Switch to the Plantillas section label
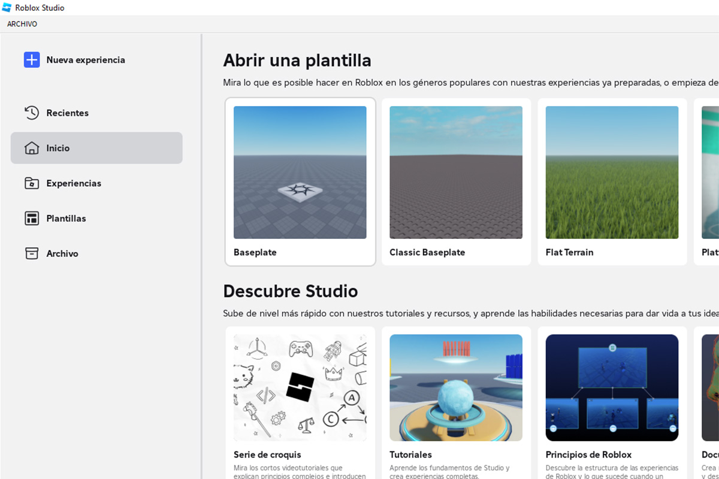Screen dimensions: 719x479 (67, 219)
